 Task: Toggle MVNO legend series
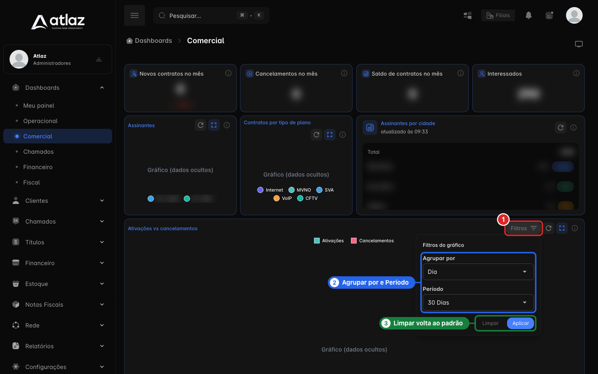click(299, 190)
